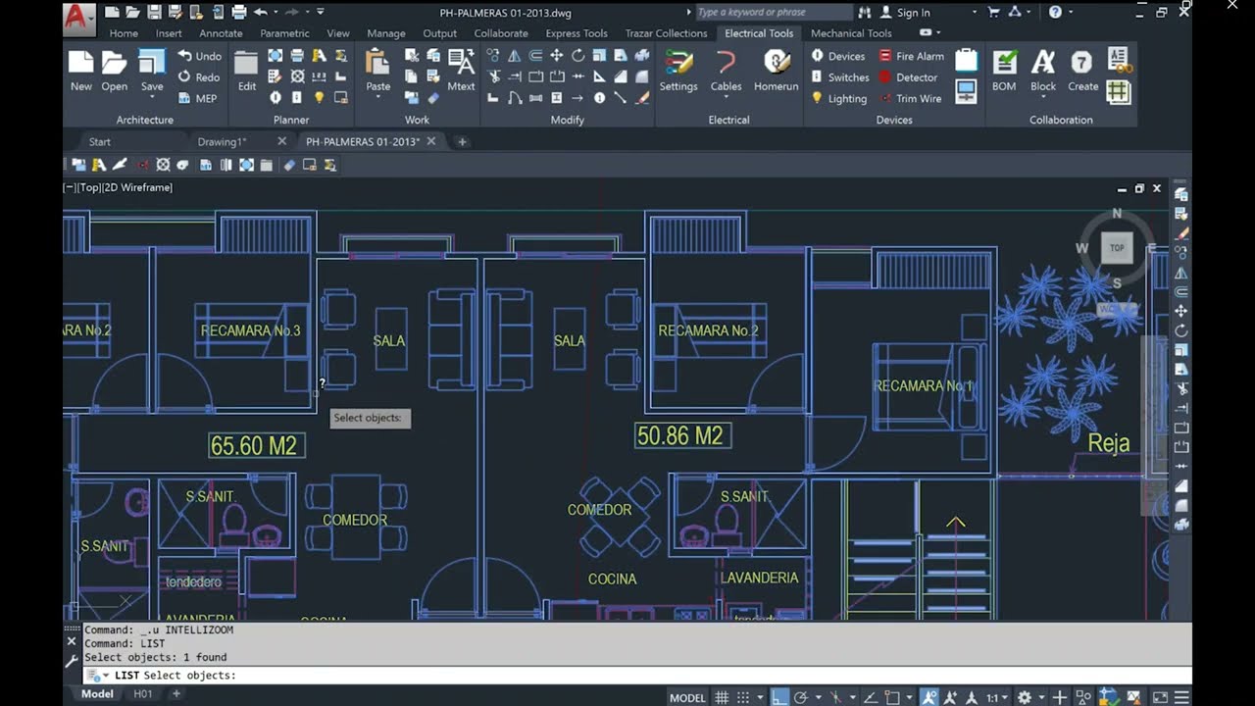
Task: Expand the Block dropdown arrow
Action: 1043,98
